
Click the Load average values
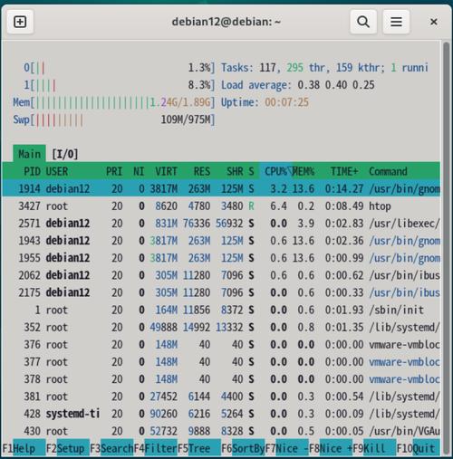tap(336, 85)
